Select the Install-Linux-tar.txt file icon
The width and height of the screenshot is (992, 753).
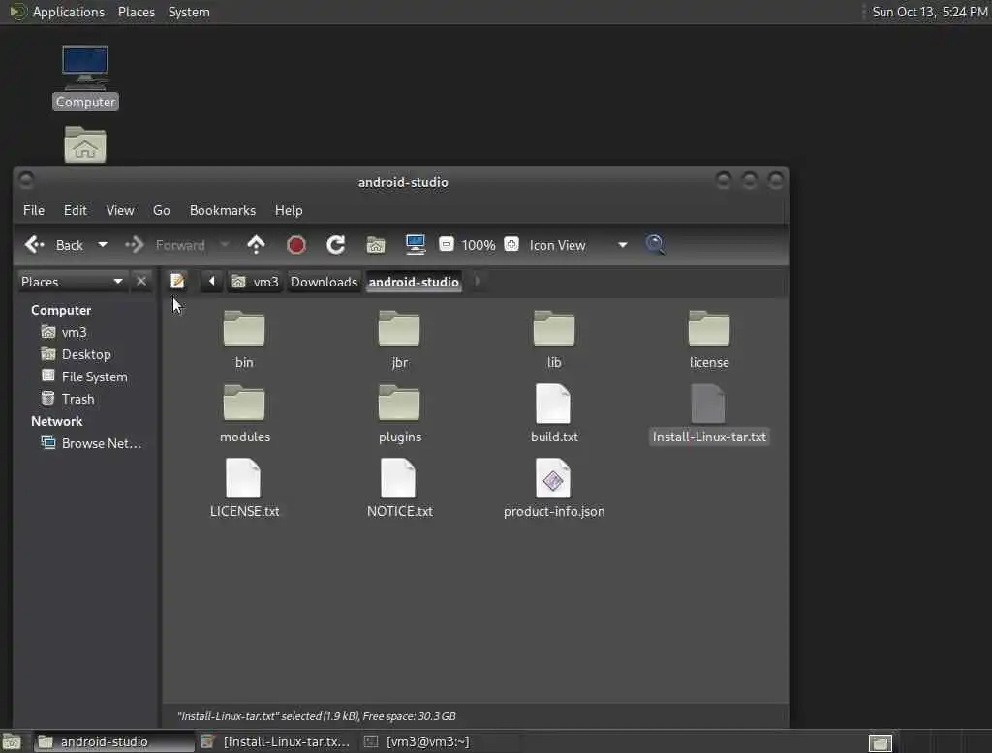coord(708,404)
